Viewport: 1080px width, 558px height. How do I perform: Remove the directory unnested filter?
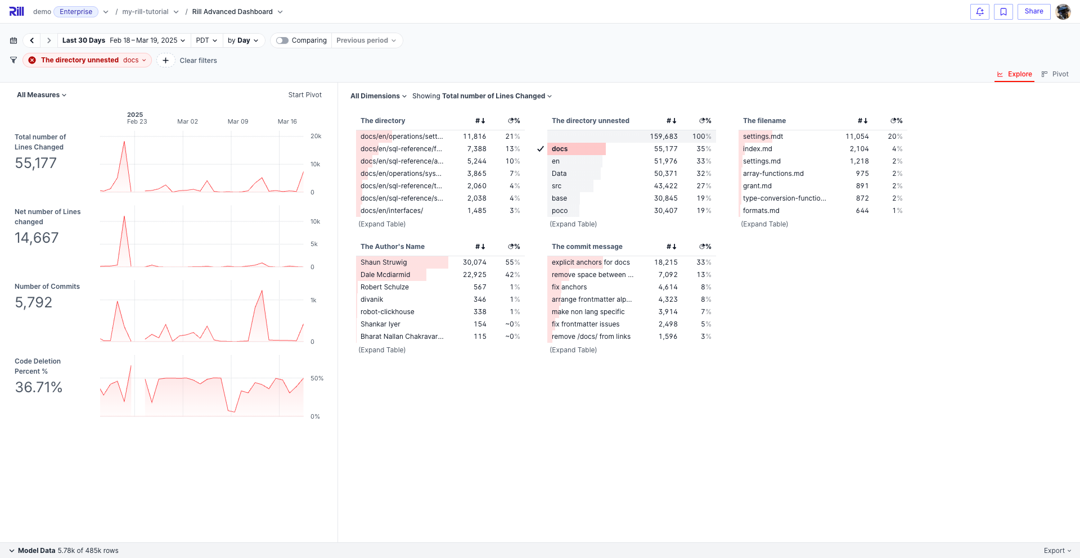coord(32,60)
